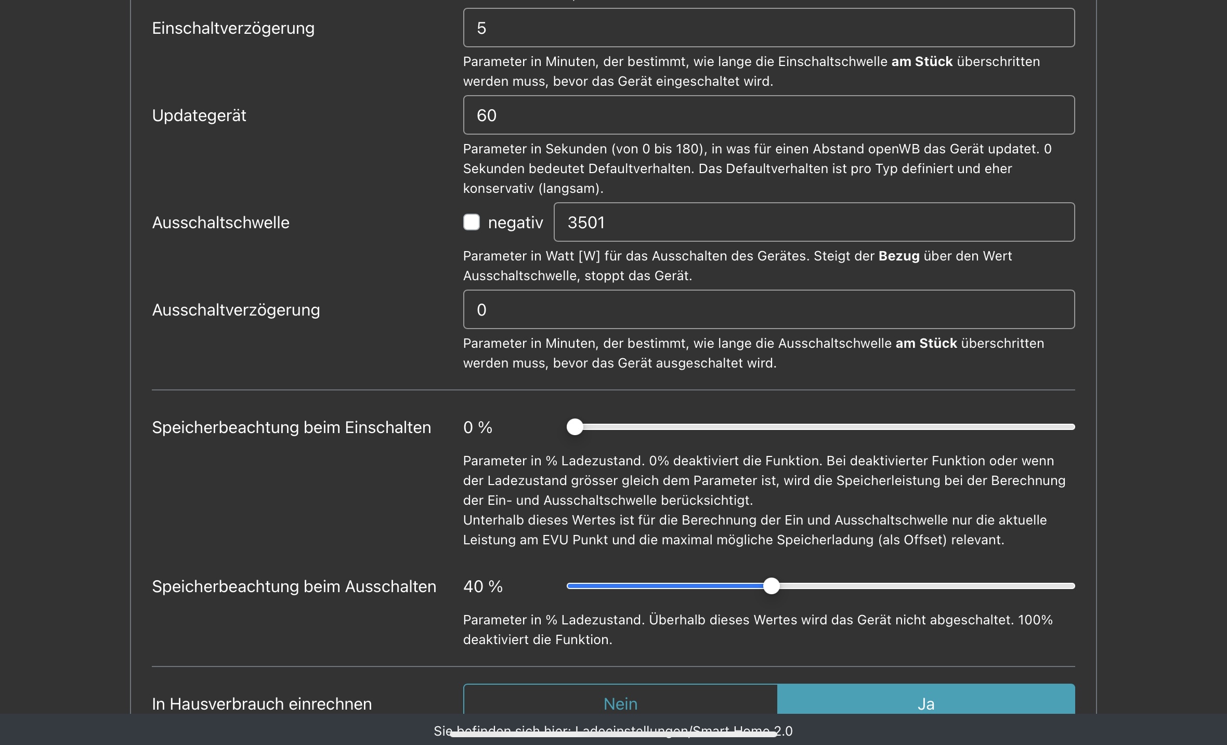Click the Speicherbeachtung beim Einschalten slider handle
The image size is (1227, 745).
[x=575, y=427]
